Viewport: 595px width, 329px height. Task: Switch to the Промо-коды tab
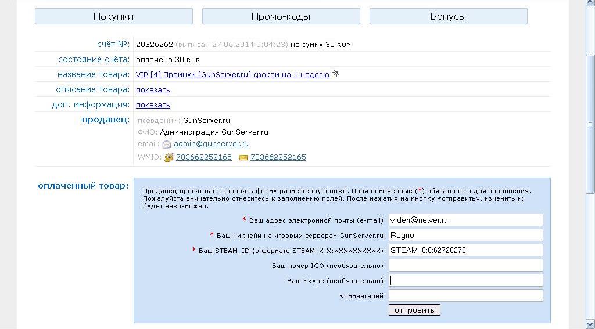click(x=281, y=16)
